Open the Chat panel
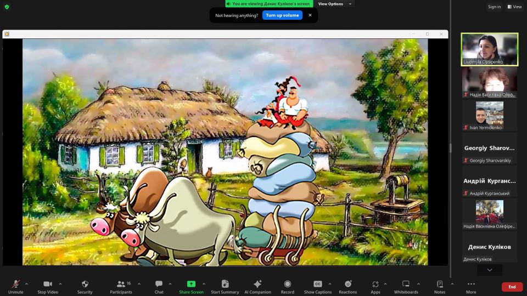The height and width of the screenshot is (296, 527). pos(159,287)
